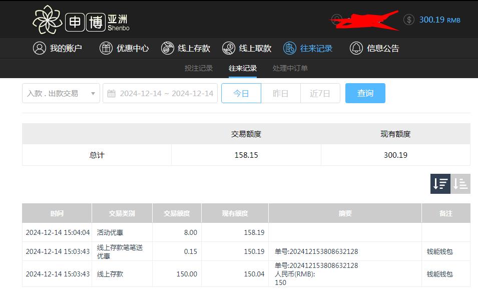Viewport: 478px width, 297px height.
Task: Toggle the 今日 date filter
Action: [241, 93]
